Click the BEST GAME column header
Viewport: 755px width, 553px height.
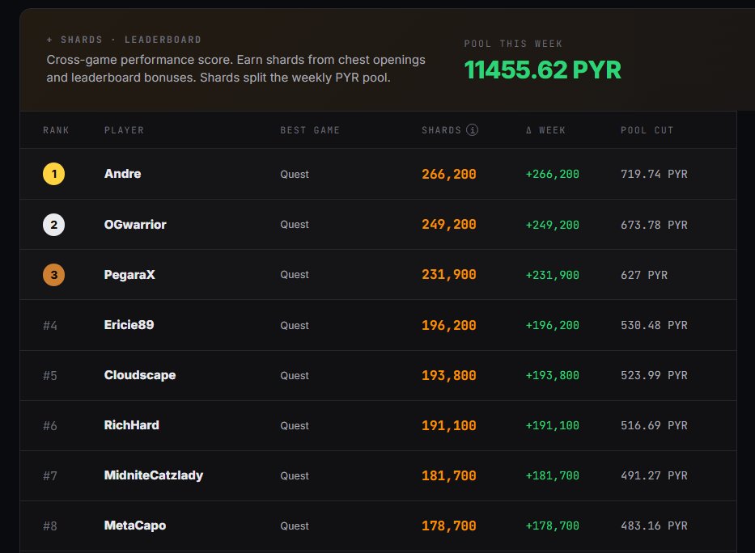[x=310, y=130]
